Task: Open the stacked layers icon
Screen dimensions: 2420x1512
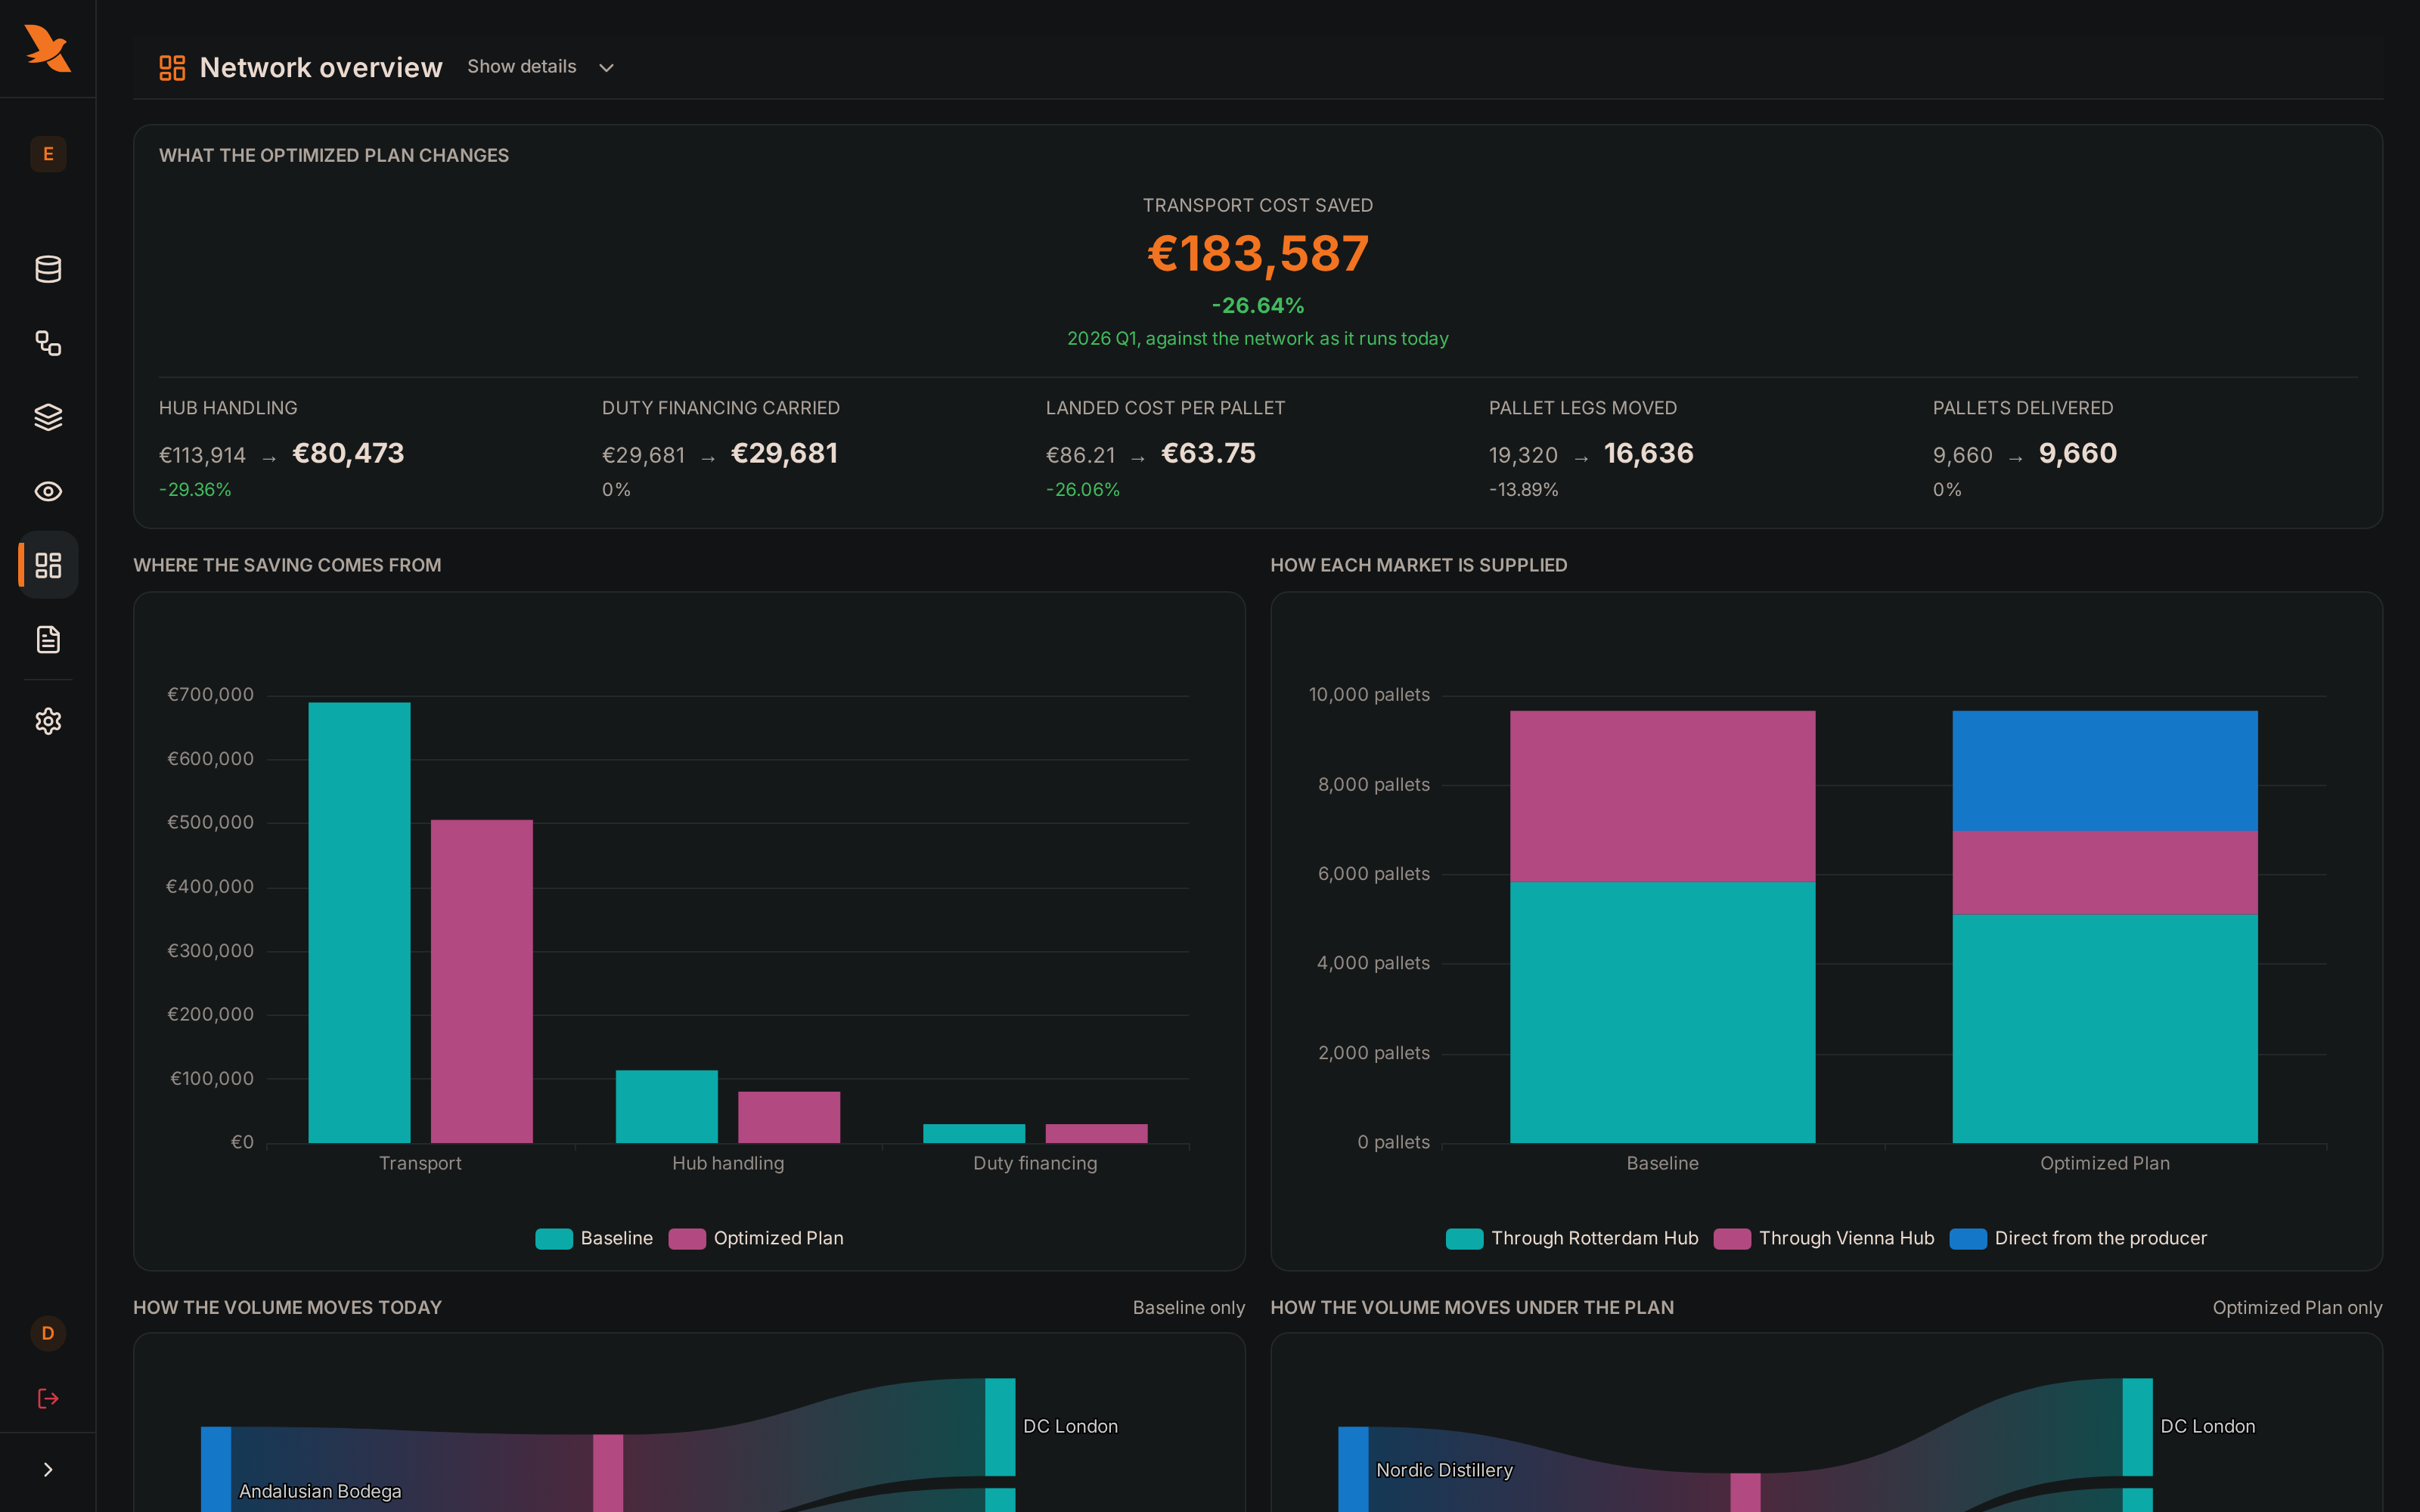Action: (48, 417)
